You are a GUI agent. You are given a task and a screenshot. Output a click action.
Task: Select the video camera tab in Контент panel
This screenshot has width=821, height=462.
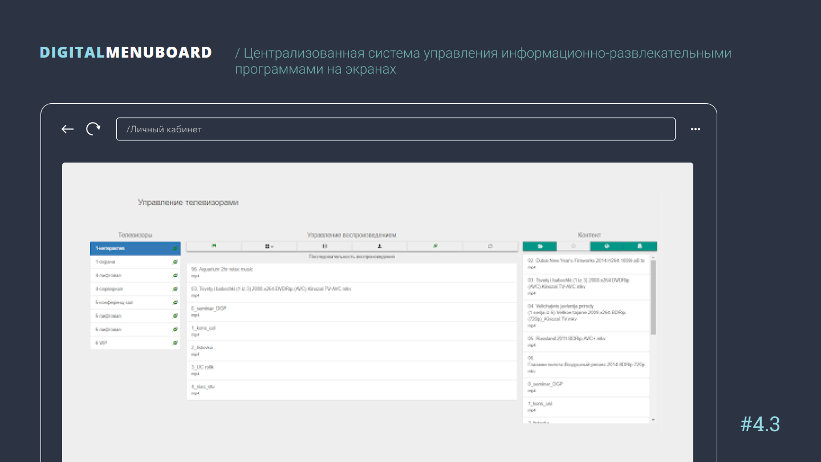click(539, 246)
